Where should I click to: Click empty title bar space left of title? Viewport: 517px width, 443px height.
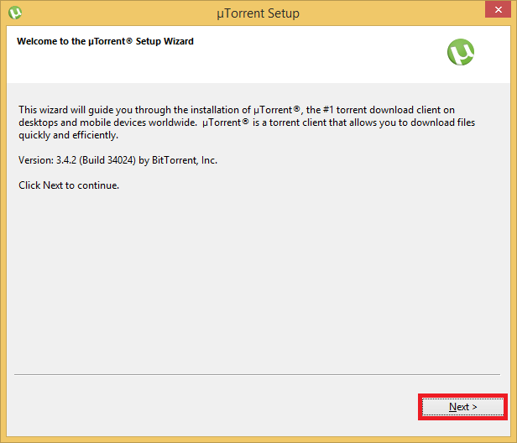109,13
